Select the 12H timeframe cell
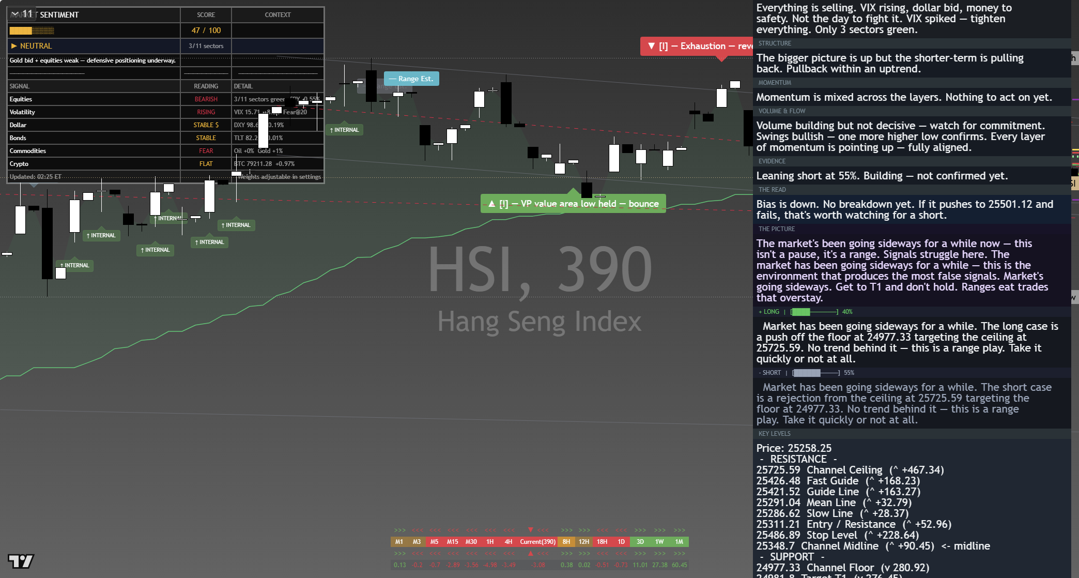Image resolution: width=1079 pixels, height=578 pixels. pyautogui.click(x=584, y=542)
